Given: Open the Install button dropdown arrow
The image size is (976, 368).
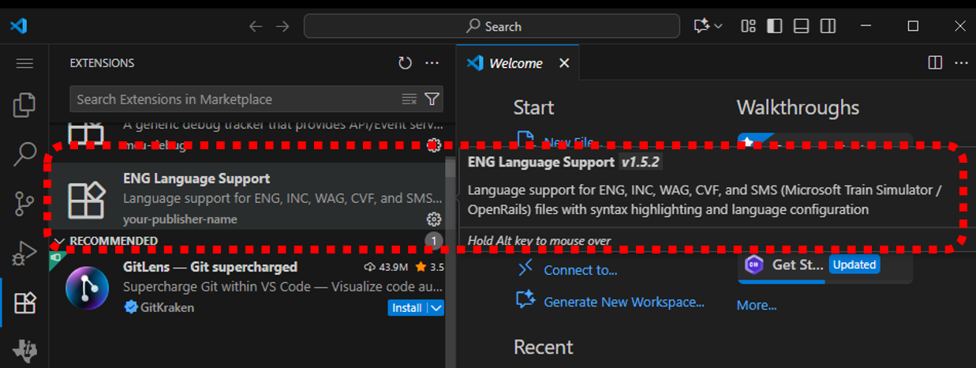Looking at the screenshot, I should [x=436, y=308].
